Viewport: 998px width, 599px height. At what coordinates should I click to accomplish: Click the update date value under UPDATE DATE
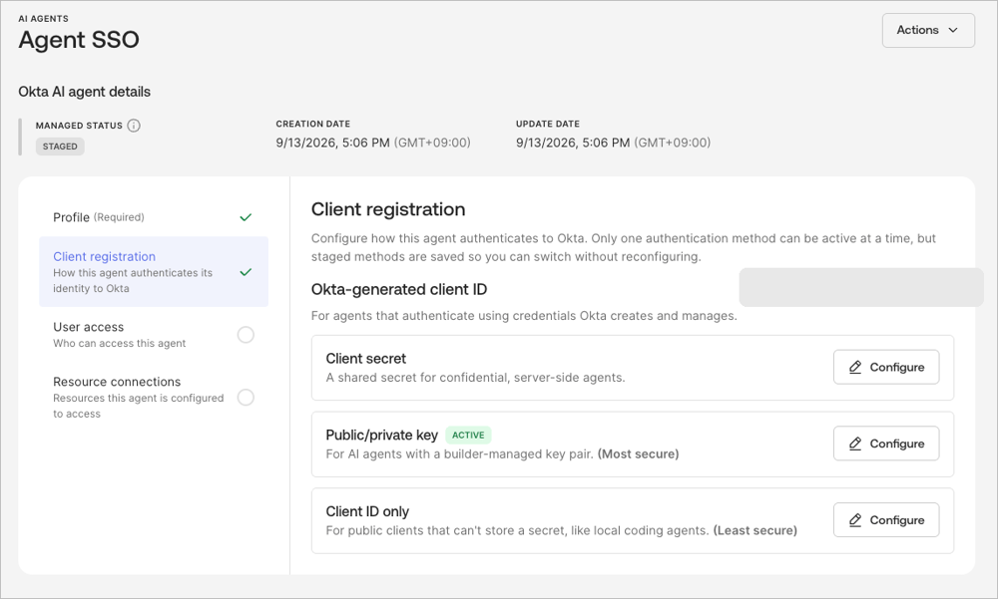tap(613, 143)
